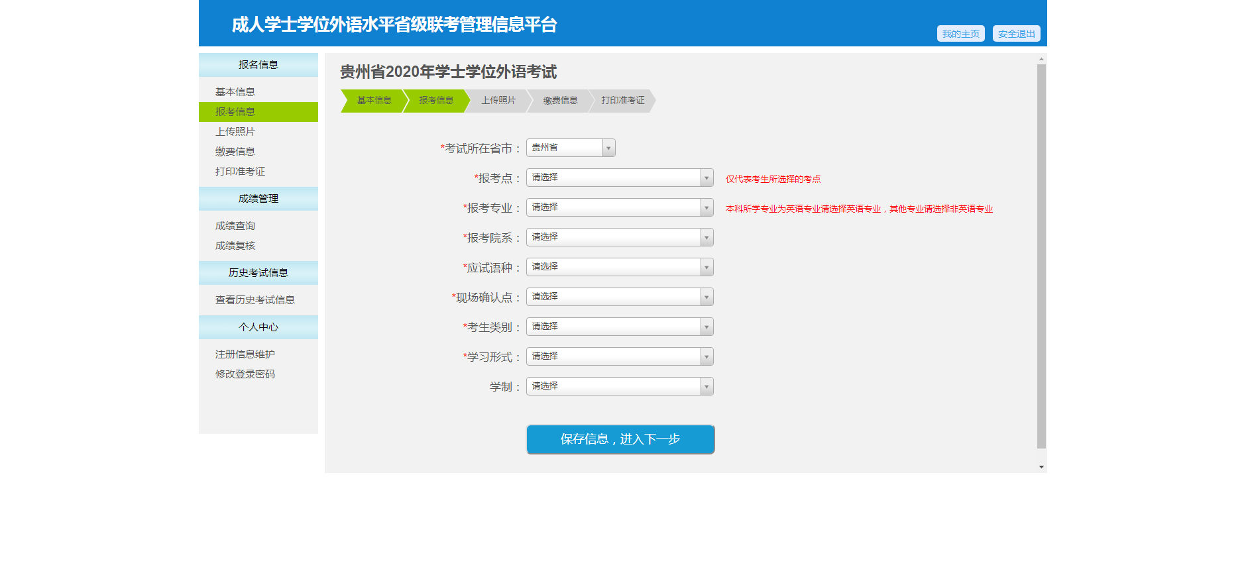Click the 上传照片 step in the progress bar
The height and width of the screenshot is (581, 1246).
498,101
